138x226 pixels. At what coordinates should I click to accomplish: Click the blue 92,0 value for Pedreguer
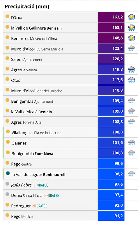[x=111, y=205]
